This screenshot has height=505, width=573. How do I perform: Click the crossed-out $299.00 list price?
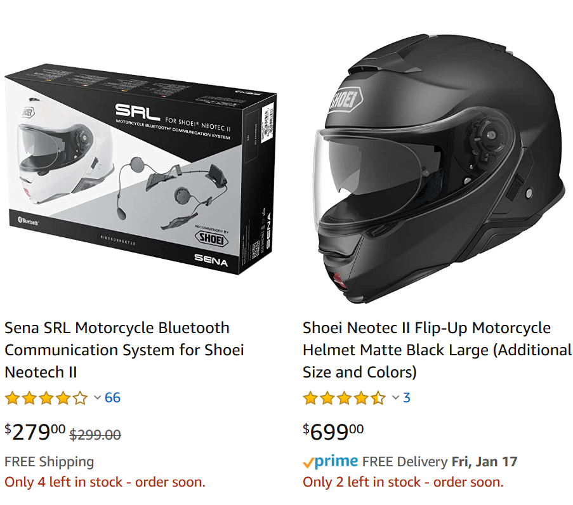click(95, 435)
